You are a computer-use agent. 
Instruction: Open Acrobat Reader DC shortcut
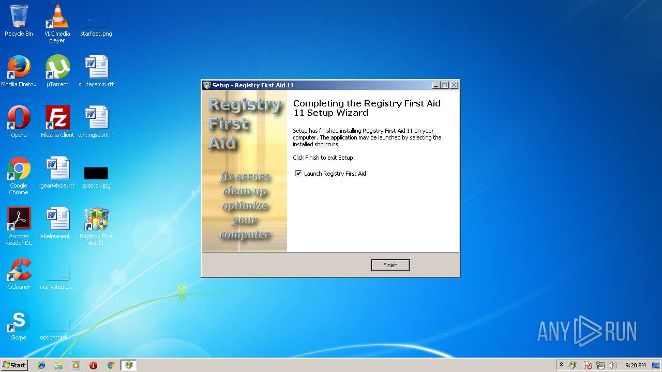pyautogui.click(x=19, y=226)
